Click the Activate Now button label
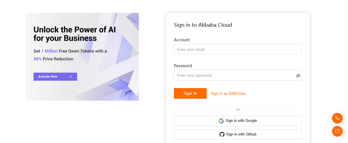 [48, 77]
